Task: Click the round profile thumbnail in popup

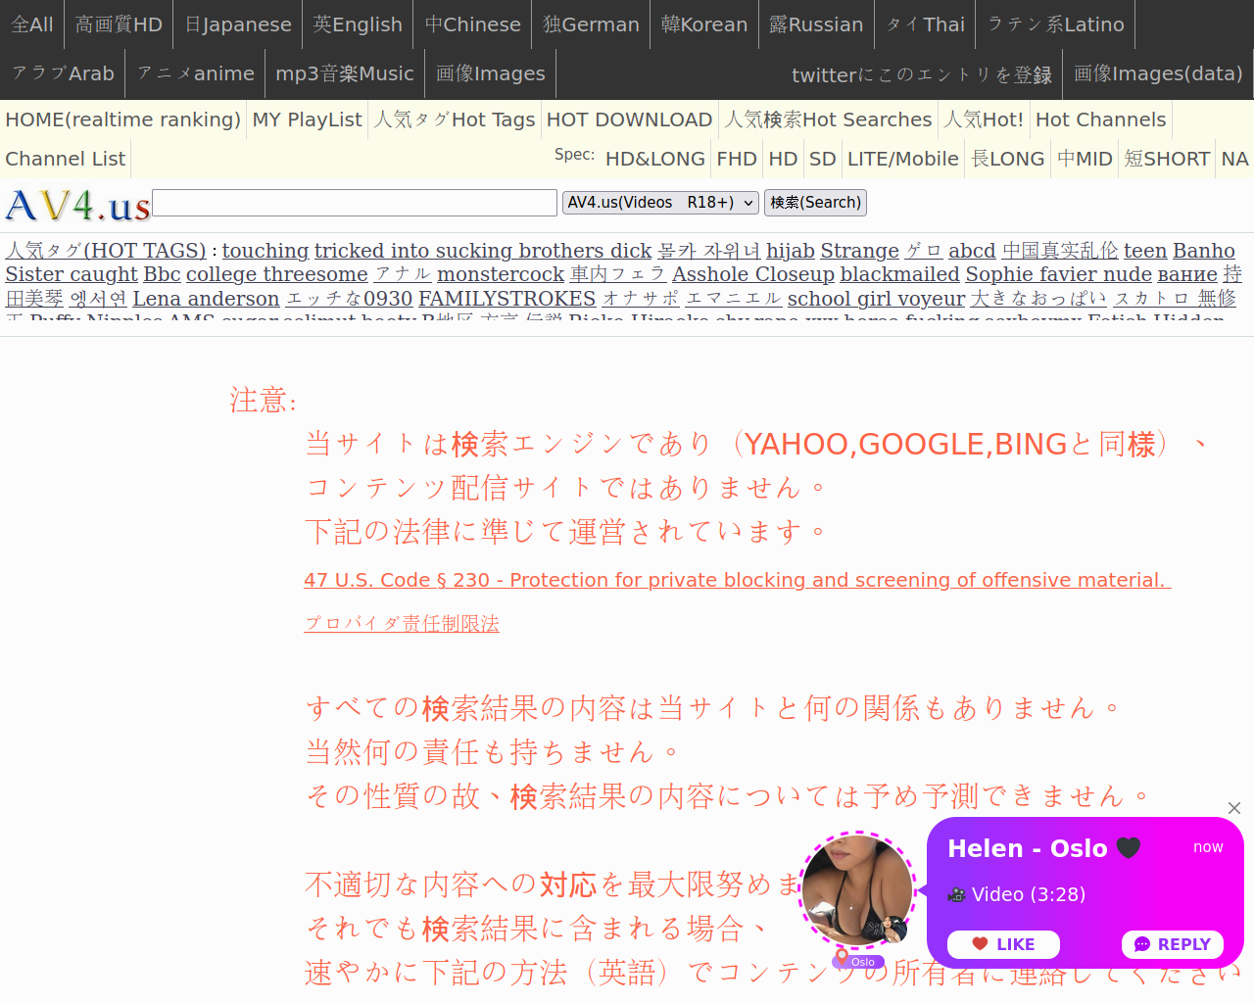Action: 858,889
